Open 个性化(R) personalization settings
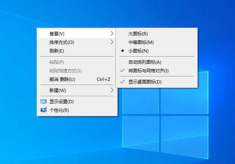This screenshot has width=235, height=164. tap(59, 110)
